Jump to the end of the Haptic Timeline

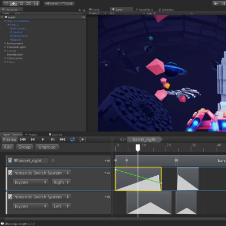62,140
